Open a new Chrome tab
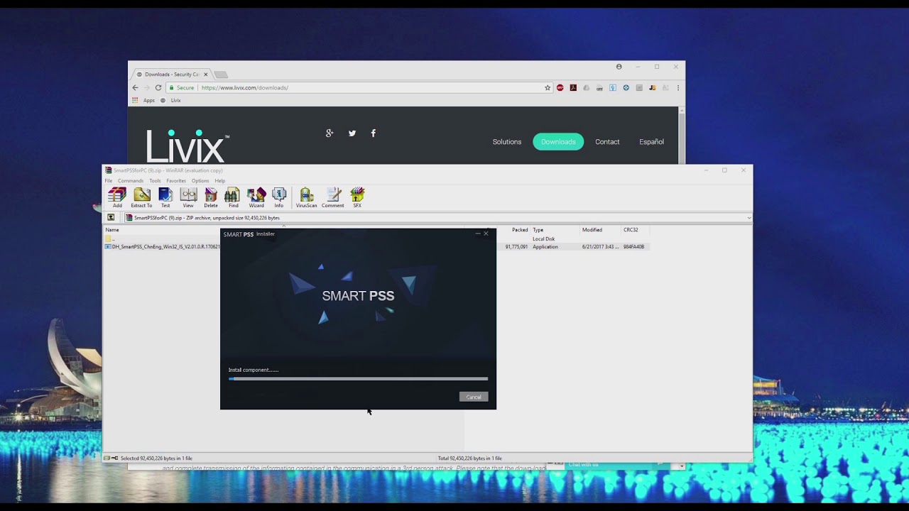This screenshot has height=511, width=909. click(221, 75)
